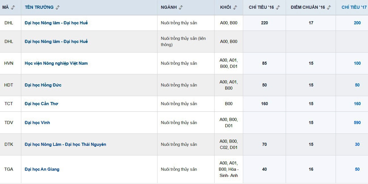Click the 30 quota for Thái Nguyên row
Viewport: 368px width, 184px height.
click(357, 144)
